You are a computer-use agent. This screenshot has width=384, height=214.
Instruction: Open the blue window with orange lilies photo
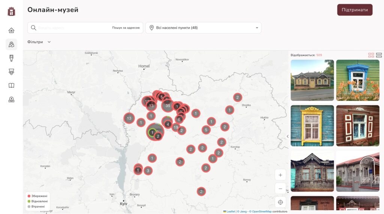point(357,80)
